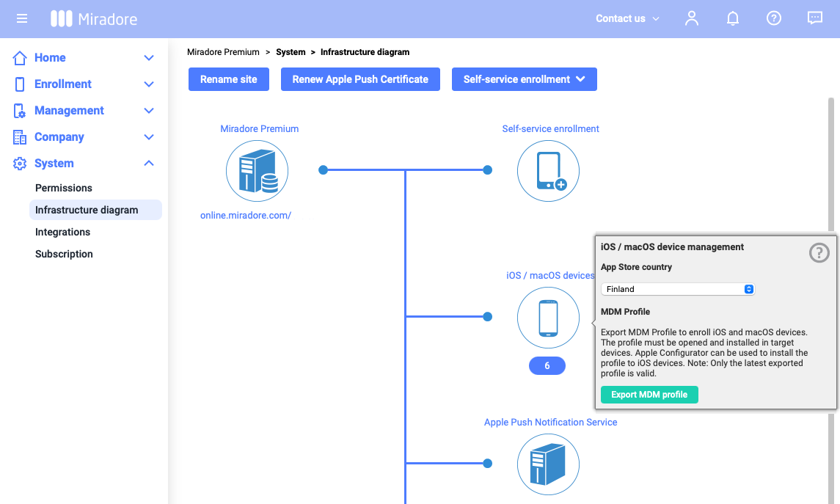Screen dimensions: 840x504
Task: Open the Management section label
Action: click(x=69, y=111)
